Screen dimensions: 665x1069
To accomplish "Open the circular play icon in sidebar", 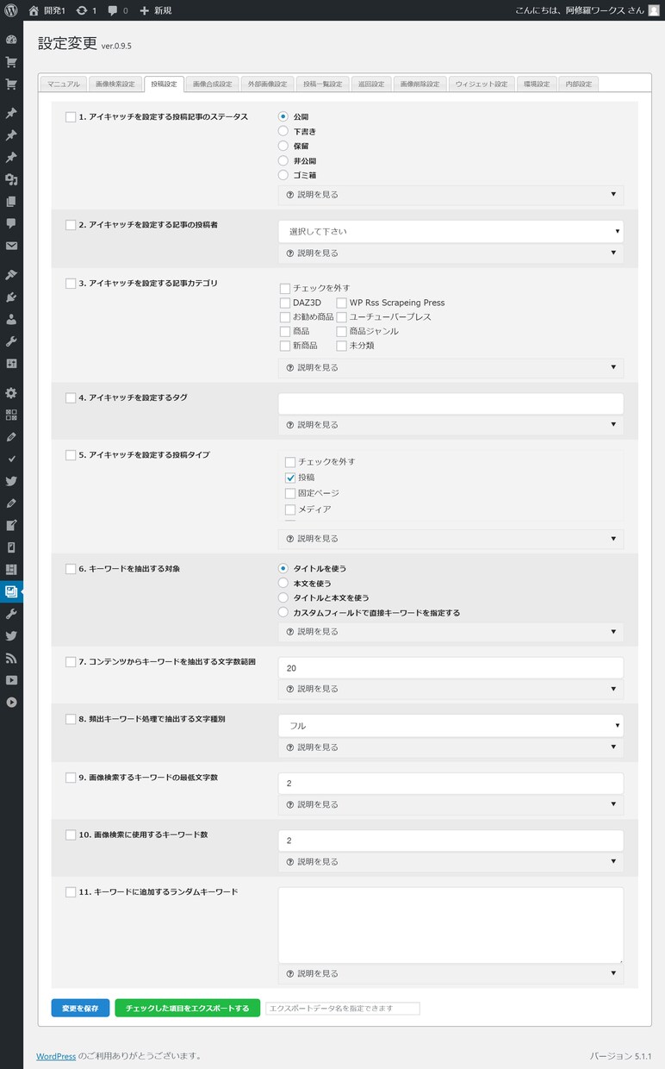I will point(11,702).
